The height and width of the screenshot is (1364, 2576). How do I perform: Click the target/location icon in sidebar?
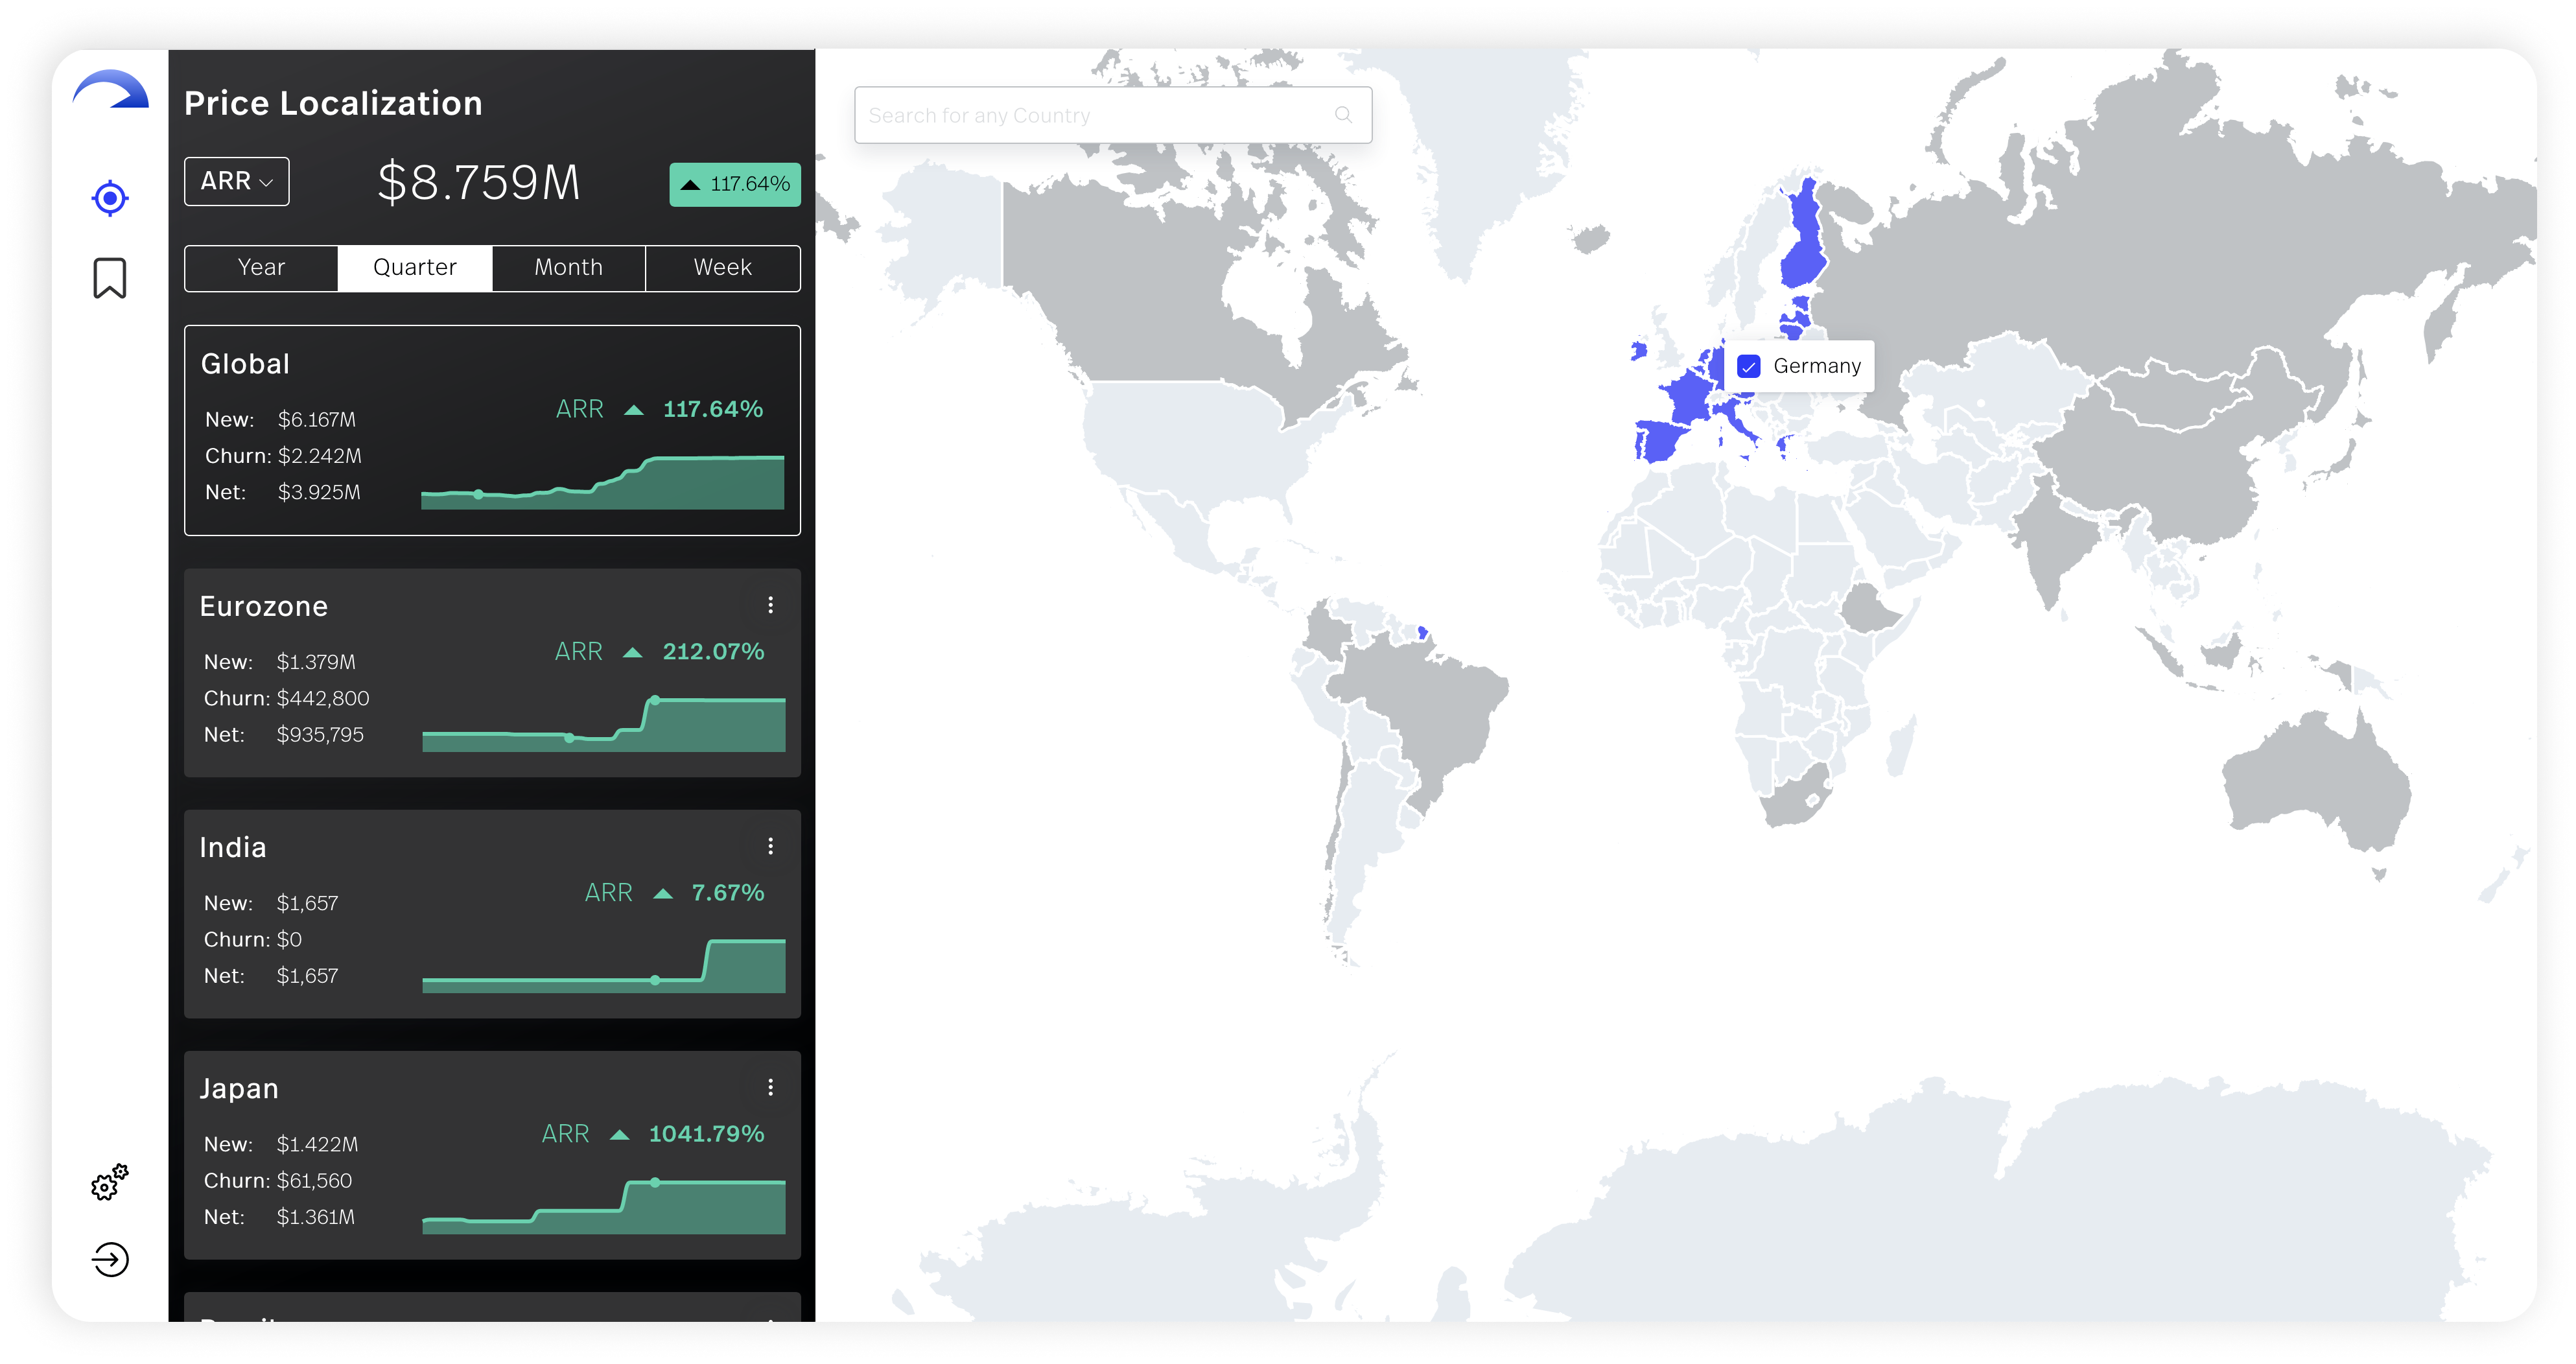[110, 198]
